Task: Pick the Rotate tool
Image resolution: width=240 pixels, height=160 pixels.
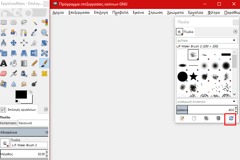Action: [44, 43]
